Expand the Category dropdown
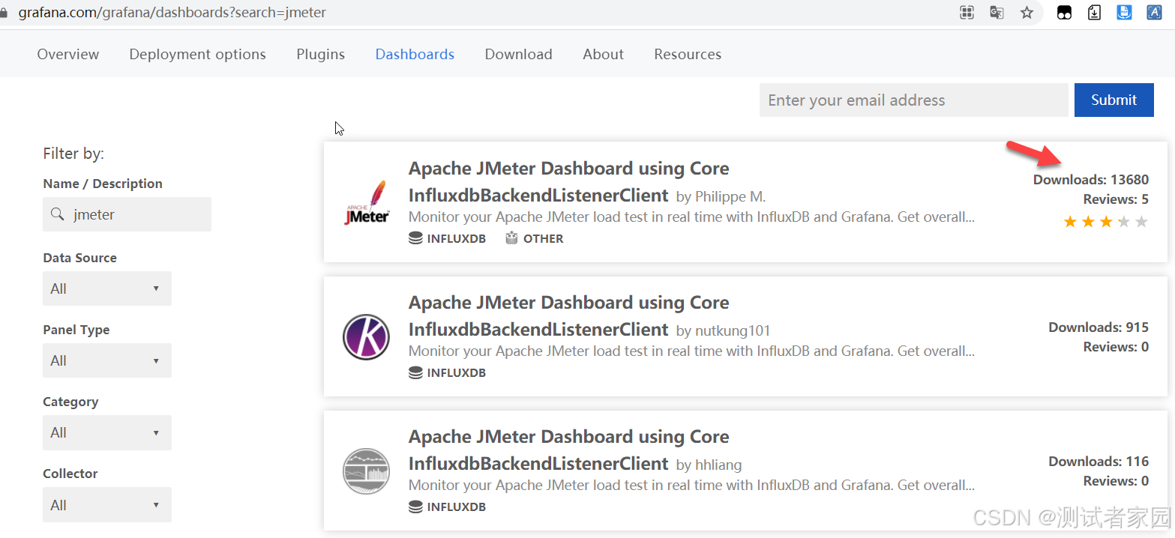This screenshot has height=538, width=1175. click(107, 432)
